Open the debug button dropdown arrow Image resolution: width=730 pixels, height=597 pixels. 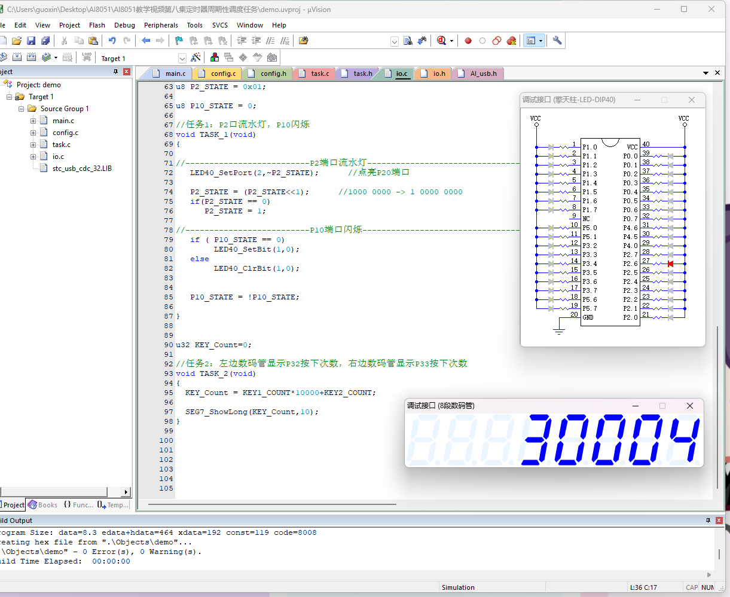click(451, 41)
